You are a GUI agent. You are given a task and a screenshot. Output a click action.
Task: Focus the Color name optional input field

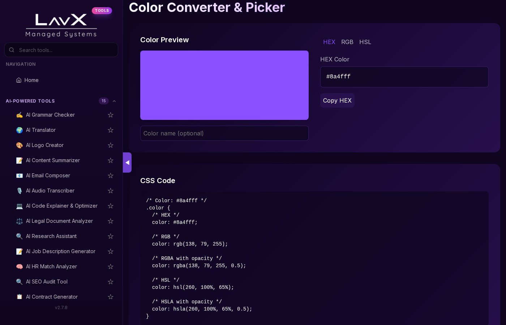click(x=224, y=133)
